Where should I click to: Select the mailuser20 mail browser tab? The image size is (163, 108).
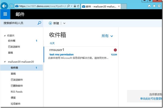[x=101, y=6]
